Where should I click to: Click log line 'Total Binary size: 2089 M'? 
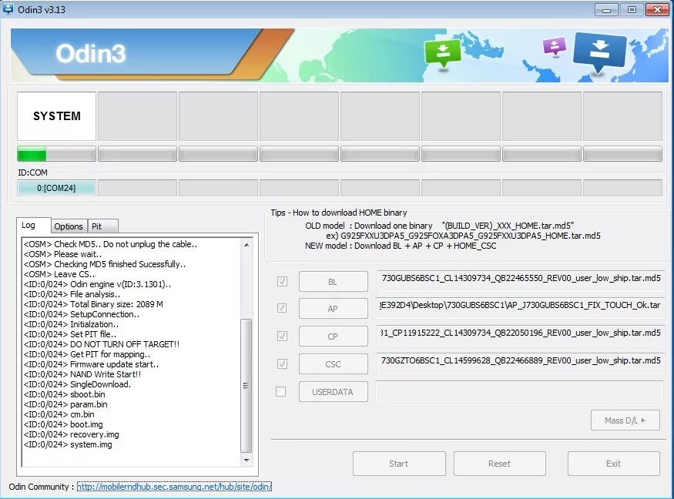[x=93, y=304]
